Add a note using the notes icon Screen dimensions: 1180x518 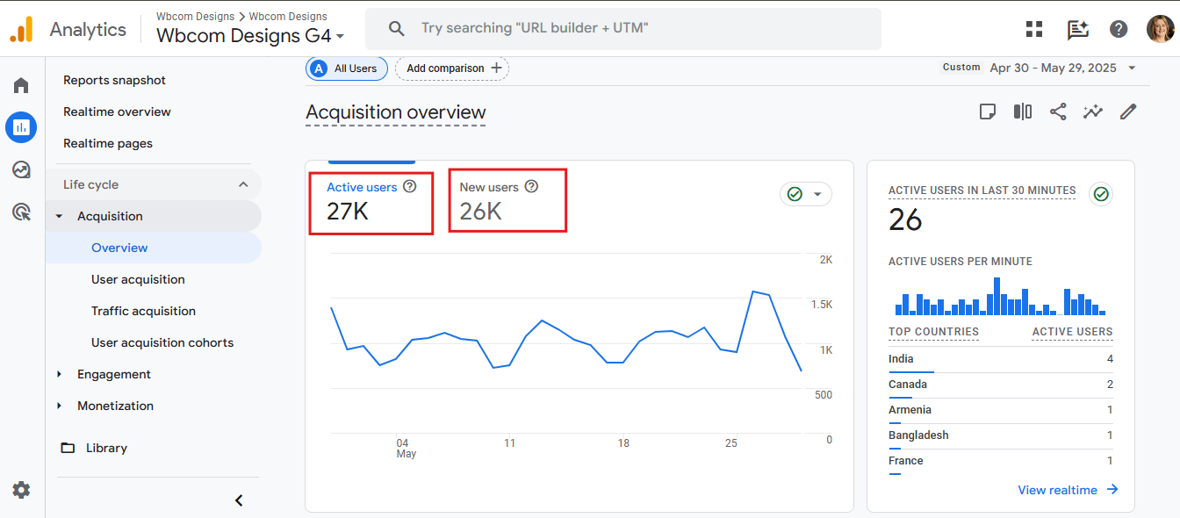[x=988, y=112]
